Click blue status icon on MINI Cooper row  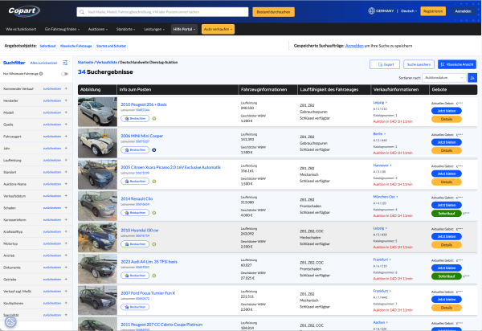[x=154, y=150]
